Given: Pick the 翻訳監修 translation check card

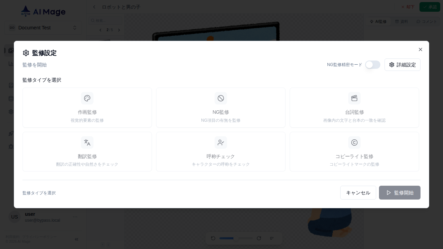Looking at the screenshot, I should coord(87,151).
